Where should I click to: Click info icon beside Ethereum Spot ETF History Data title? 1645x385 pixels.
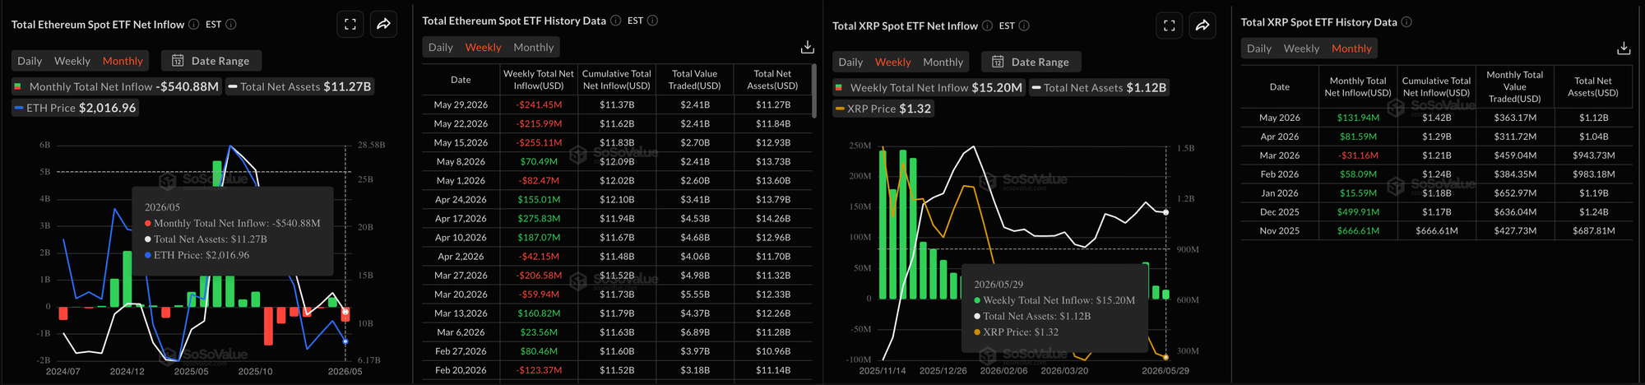[x=615, y=21]
